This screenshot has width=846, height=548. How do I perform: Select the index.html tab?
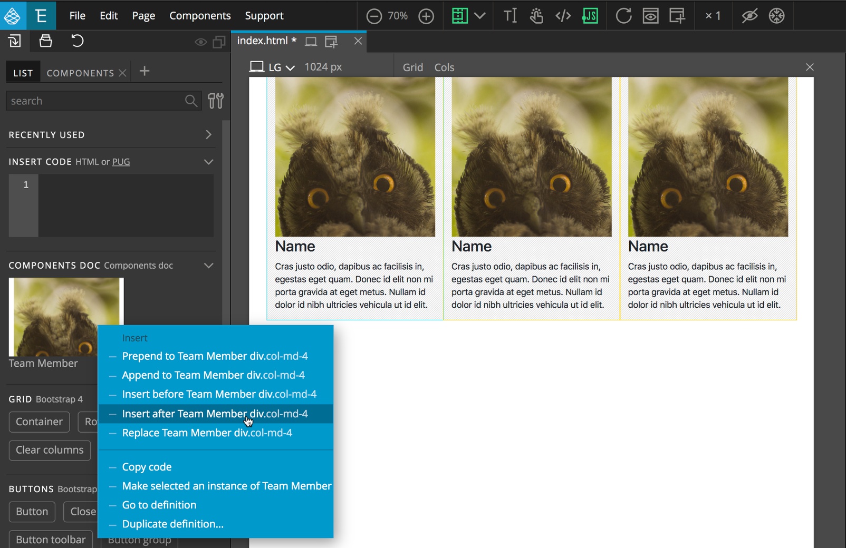266,41
